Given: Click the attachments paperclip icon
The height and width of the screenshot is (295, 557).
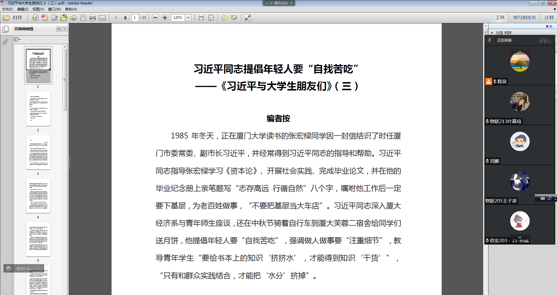Looking at the screenshot, I should [x=6, y=42].
